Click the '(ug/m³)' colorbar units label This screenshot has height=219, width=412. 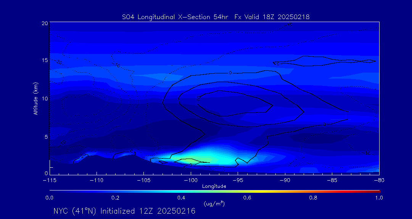[x=214, y=203]
